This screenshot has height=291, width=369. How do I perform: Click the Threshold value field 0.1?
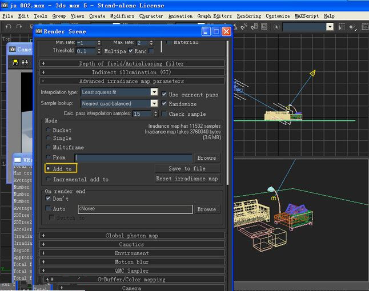tap(86, 51)
